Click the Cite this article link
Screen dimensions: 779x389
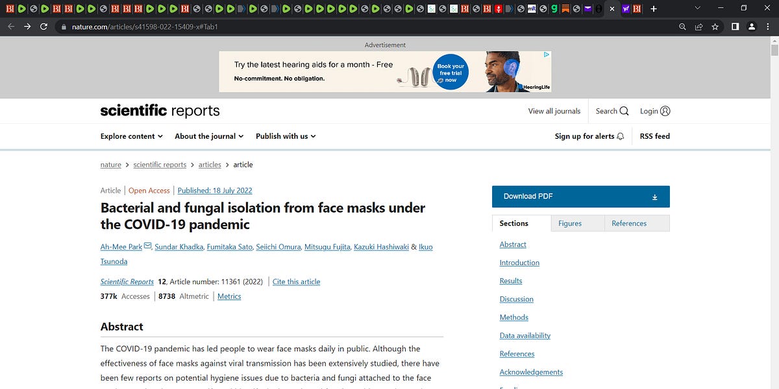[x=296, y=281]
